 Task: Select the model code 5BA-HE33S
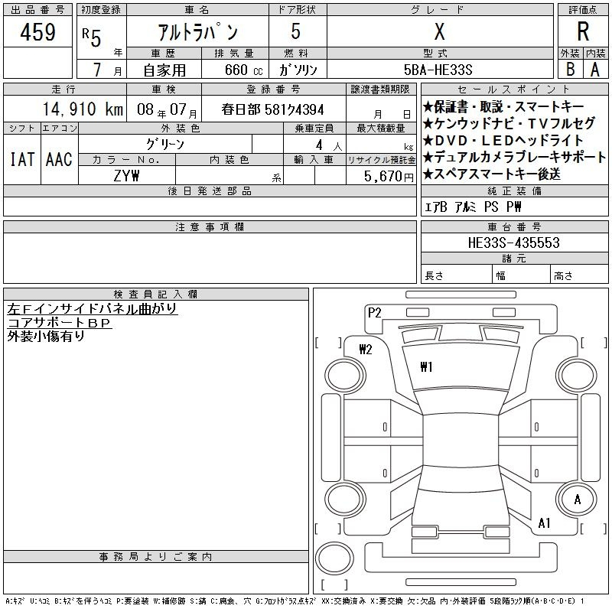click(439, 70)
